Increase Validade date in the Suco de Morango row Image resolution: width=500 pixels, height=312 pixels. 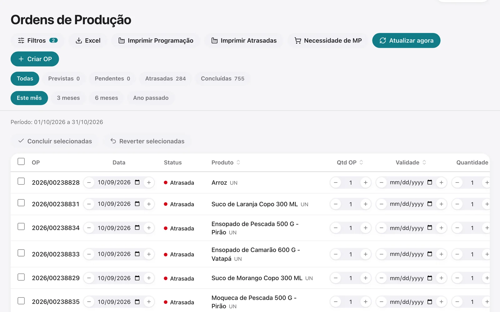(x=441, y=278)
